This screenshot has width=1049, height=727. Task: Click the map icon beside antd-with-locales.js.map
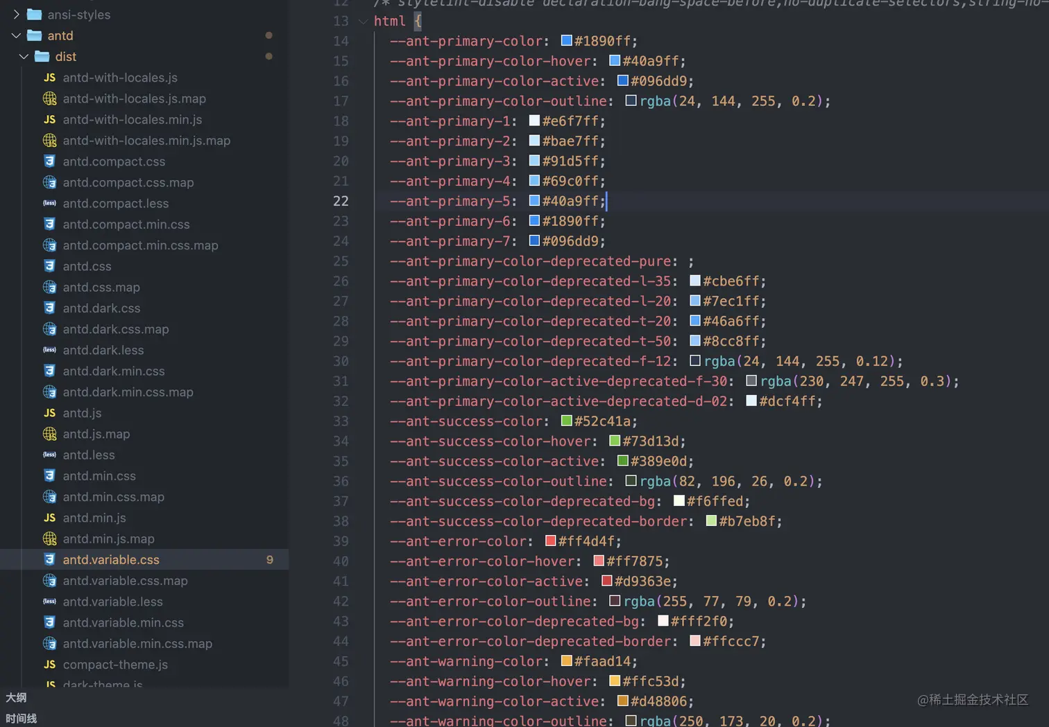[49, 98]
